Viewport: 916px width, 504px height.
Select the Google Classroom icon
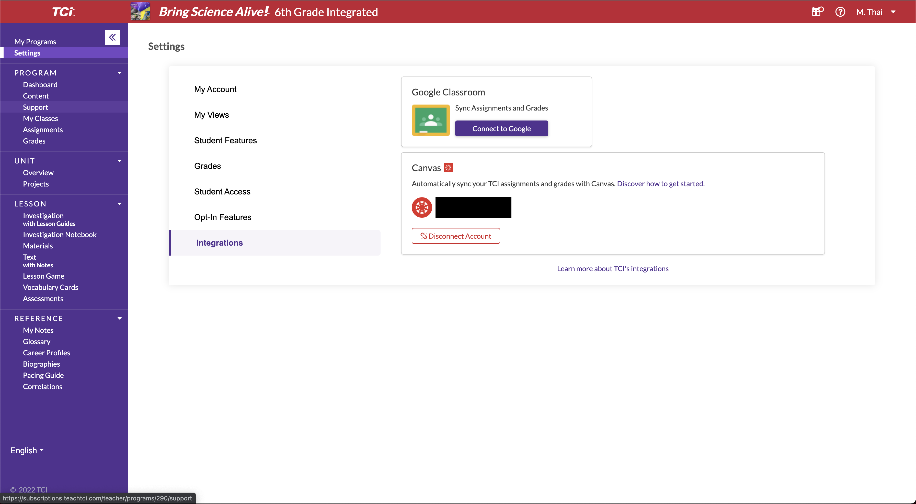430,120
